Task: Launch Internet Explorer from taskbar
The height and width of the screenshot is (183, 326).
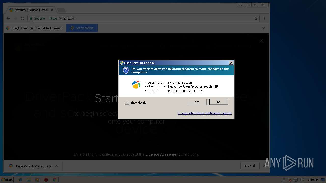Action: click(x=20, y=180)
